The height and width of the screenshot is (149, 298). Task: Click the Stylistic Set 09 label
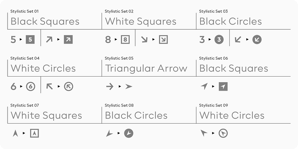click(213, 105)
